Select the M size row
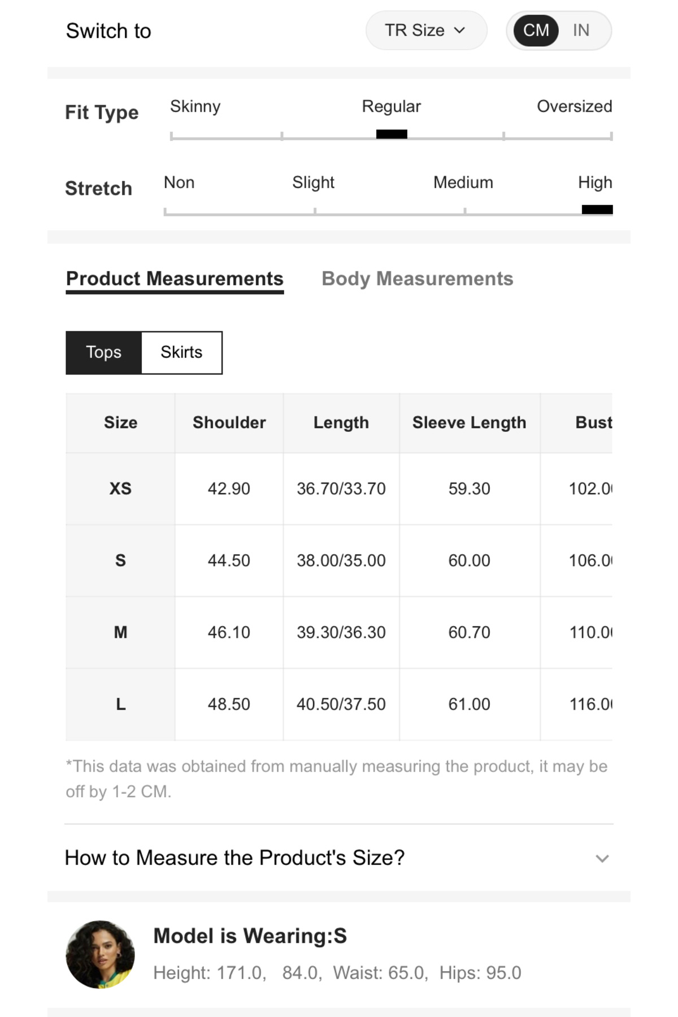This screenshot has height=1017, width=678. (x=120, y=632)
